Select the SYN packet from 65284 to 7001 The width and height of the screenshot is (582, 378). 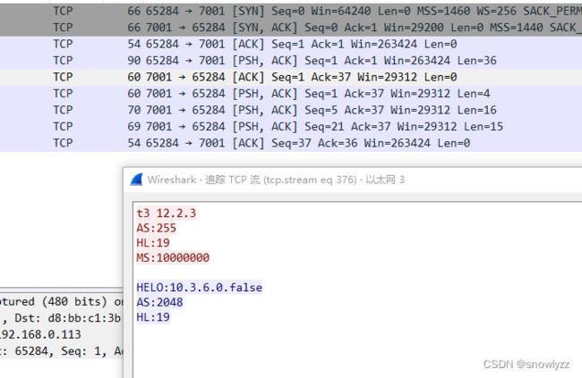pos(291,11)
